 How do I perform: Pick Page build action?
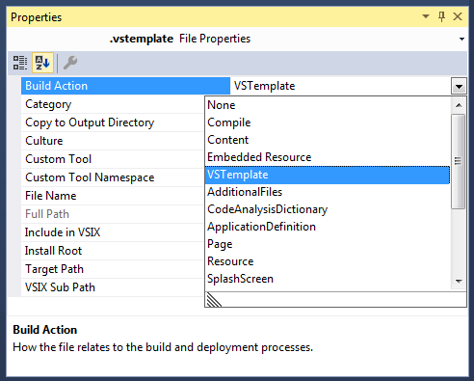click(x=328, y=244)
